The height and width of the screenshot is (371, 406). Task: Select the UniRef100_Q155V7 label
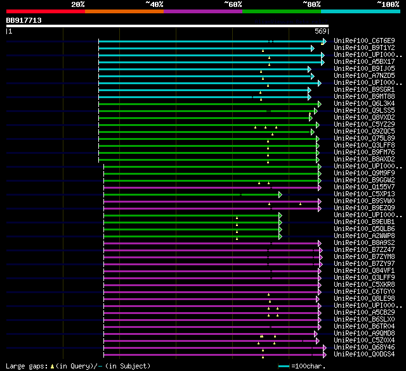tap(364, 187)
